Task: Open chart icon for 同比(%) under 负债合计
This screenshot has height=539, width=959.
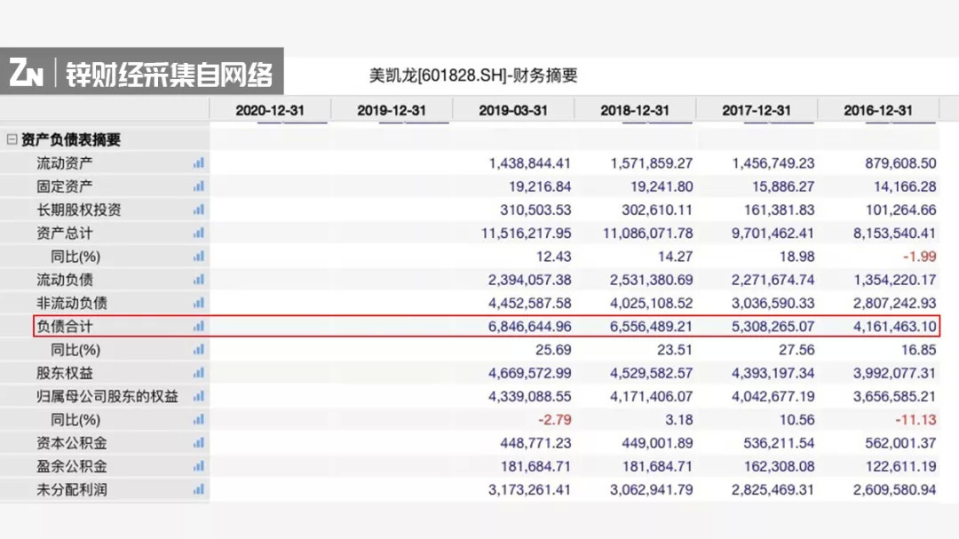Action: pos(199,349)
